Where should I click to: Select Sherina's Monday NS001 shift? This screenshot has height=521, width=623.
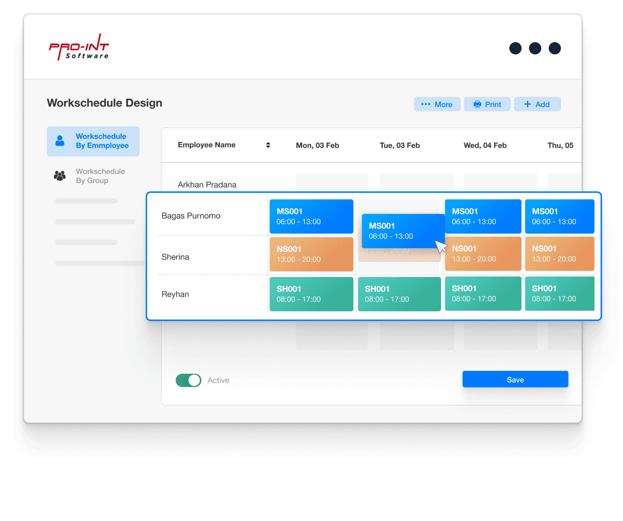pyautogui.click(x=311, y=254)
